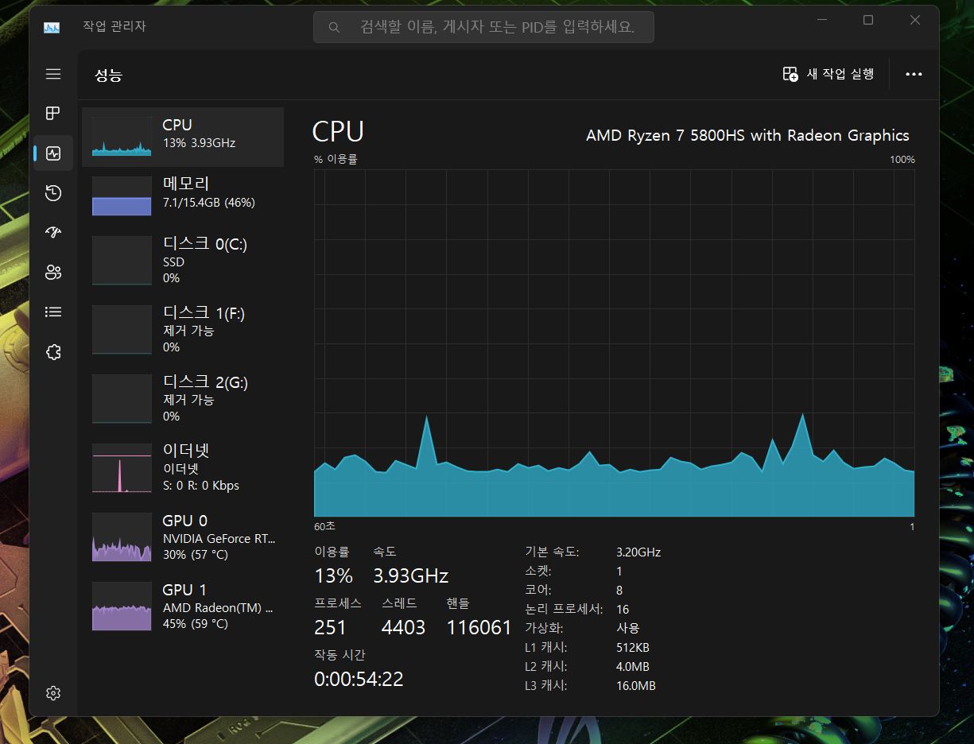Click the search magnifier icon
This screenshot has width=974, height=744.
334,27
